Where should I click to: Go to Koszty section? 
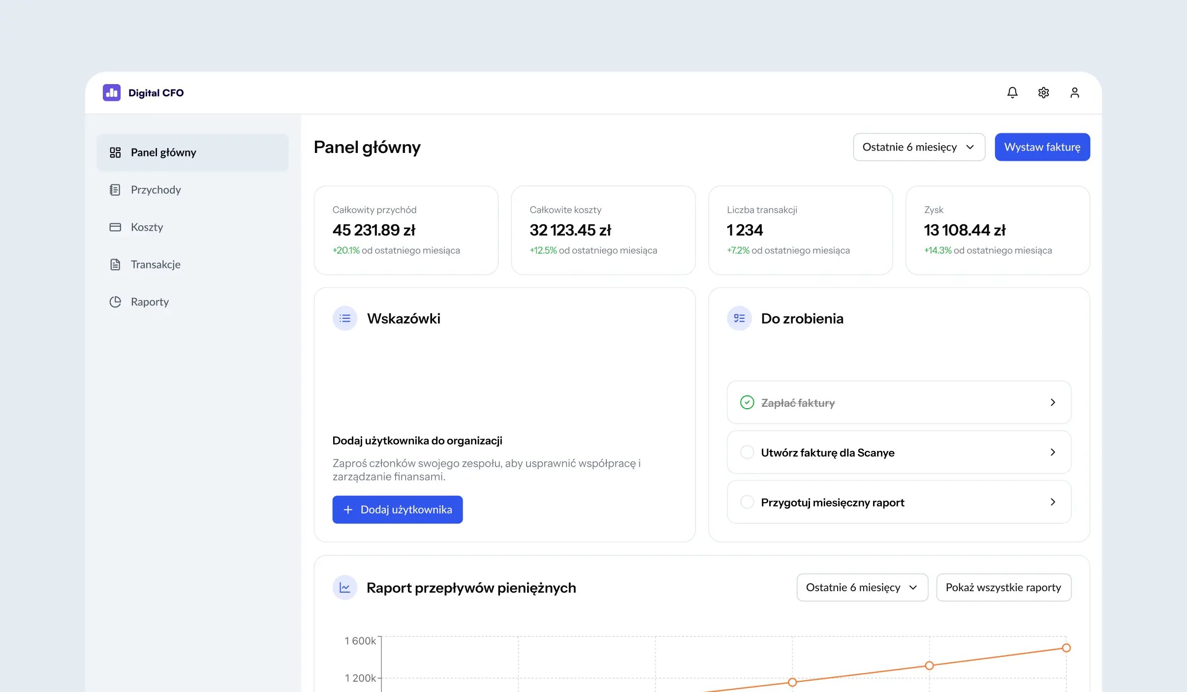tap(192, 227)
